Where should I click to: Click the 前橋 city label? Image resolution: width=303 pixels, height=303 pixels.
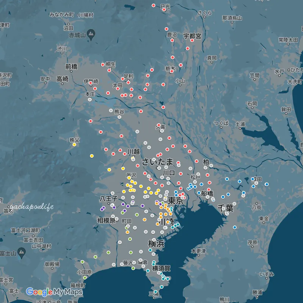72,67
